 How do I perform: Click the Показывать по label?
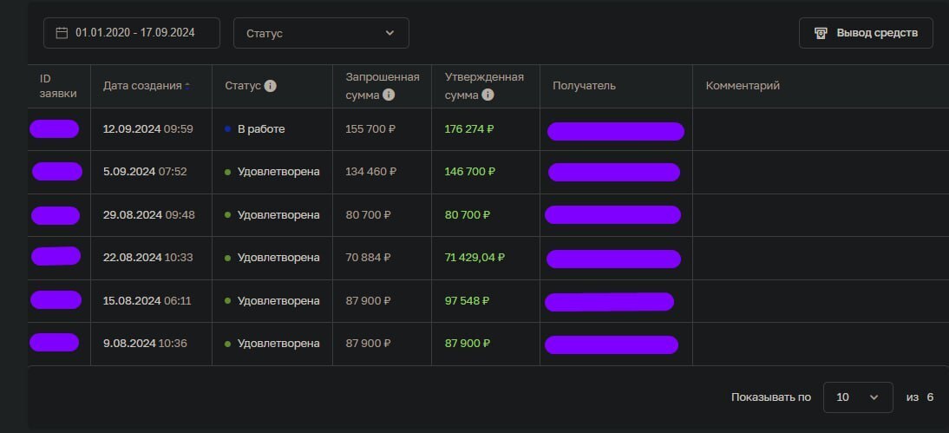[771, 398]
